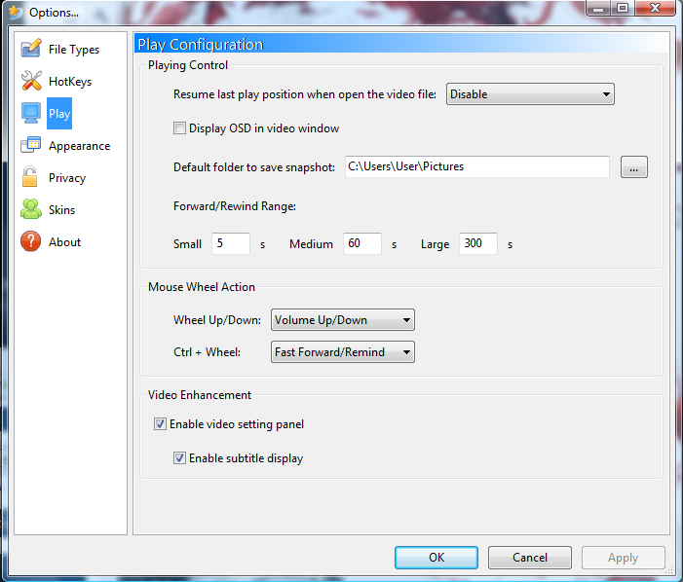Screen dimensions: 683x582
Task: Toggle Display OSD in video window
Action: 179,128
